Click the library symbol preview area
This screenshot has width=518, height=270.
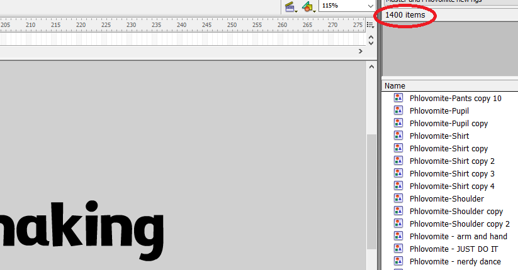tap(450, 49)
